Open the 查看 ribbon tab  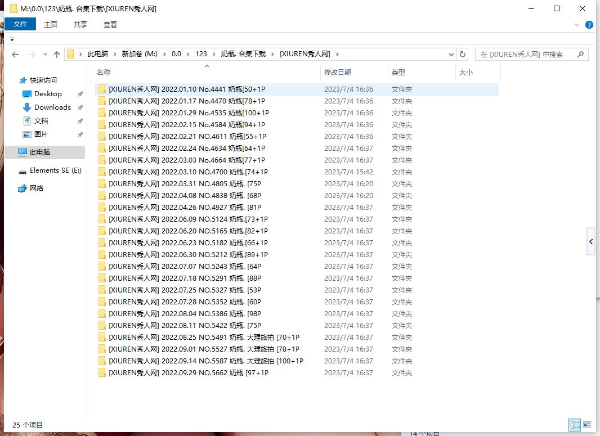coord(110,25)
